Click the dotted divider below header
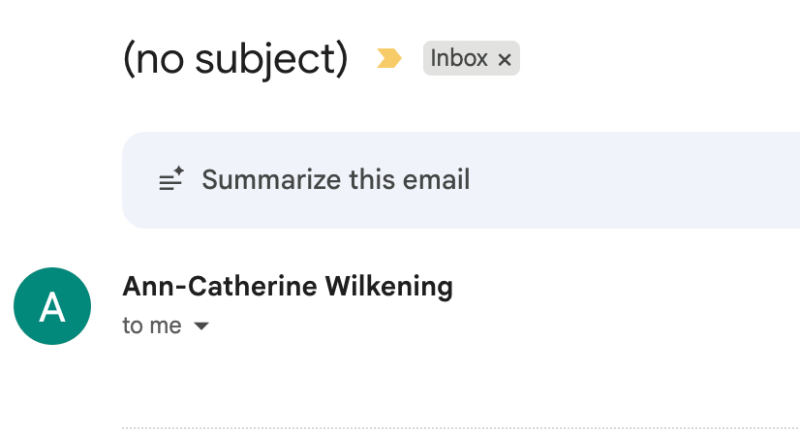 [x=461, y=427]
